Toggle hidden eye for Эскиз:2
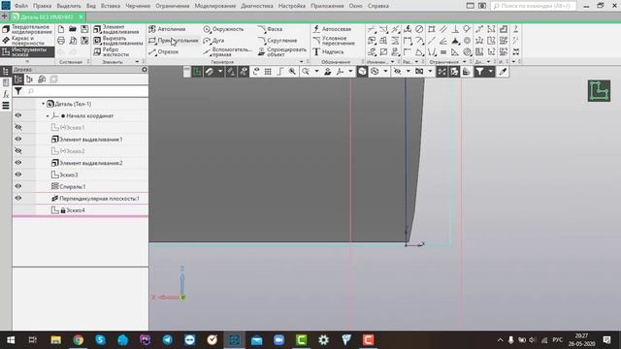The image size is (621, 349). click(18, 151)
